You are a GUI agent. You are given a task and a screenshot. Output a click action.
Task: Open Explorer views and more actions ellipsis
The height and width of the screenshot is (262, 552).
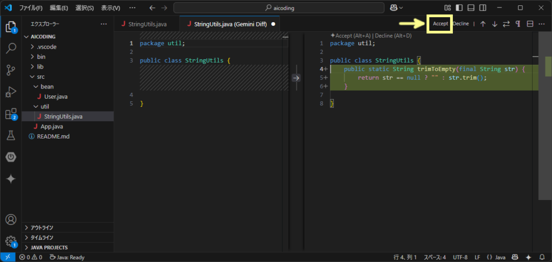click(103, 24)
